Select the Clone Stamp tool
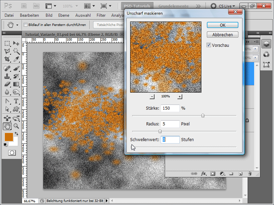This screenshot has height=205, width=274. (x=7, y=76)
